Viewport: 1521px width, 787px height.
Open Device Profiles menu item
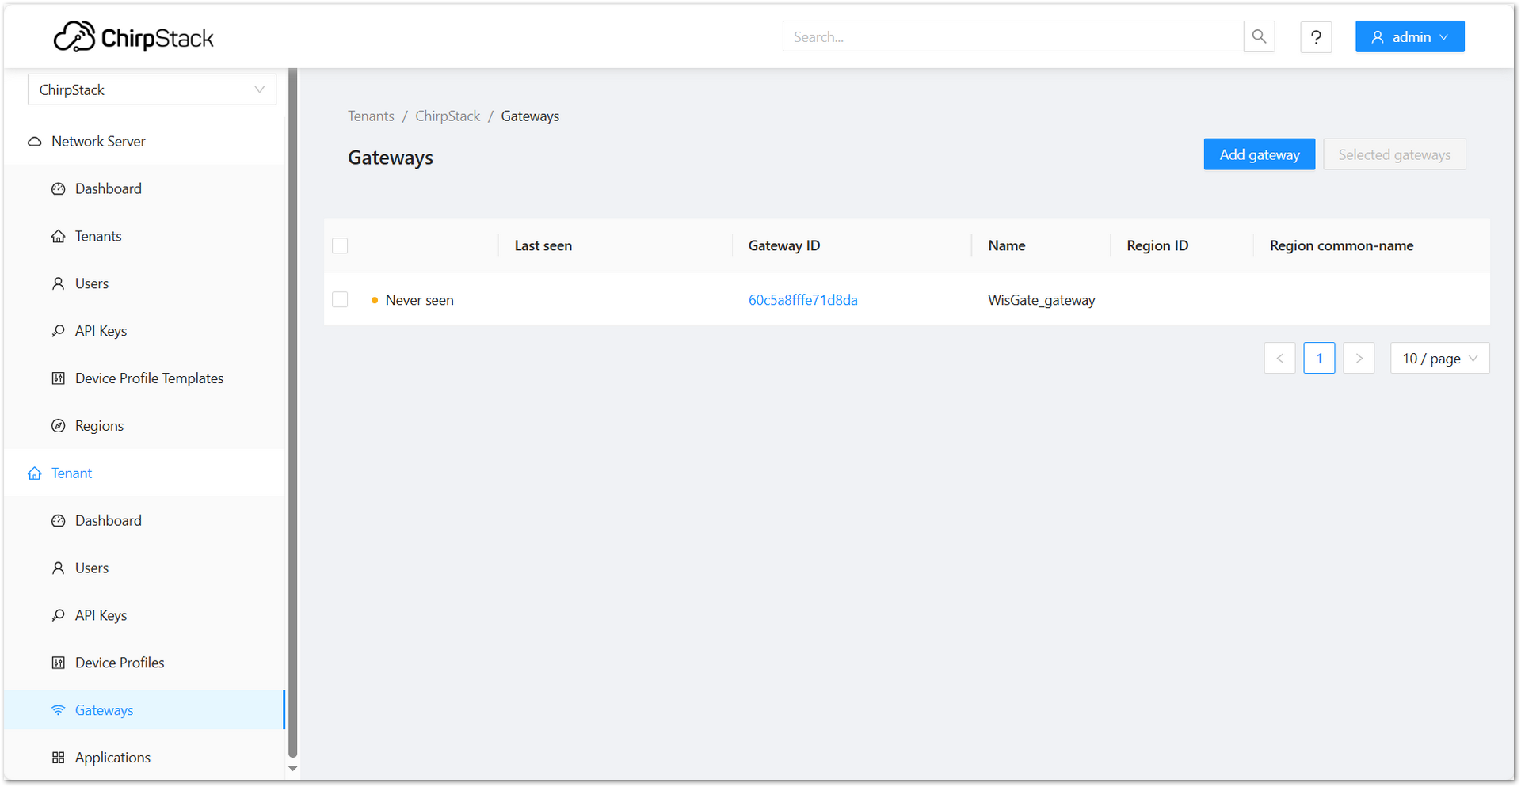point(144,663)
